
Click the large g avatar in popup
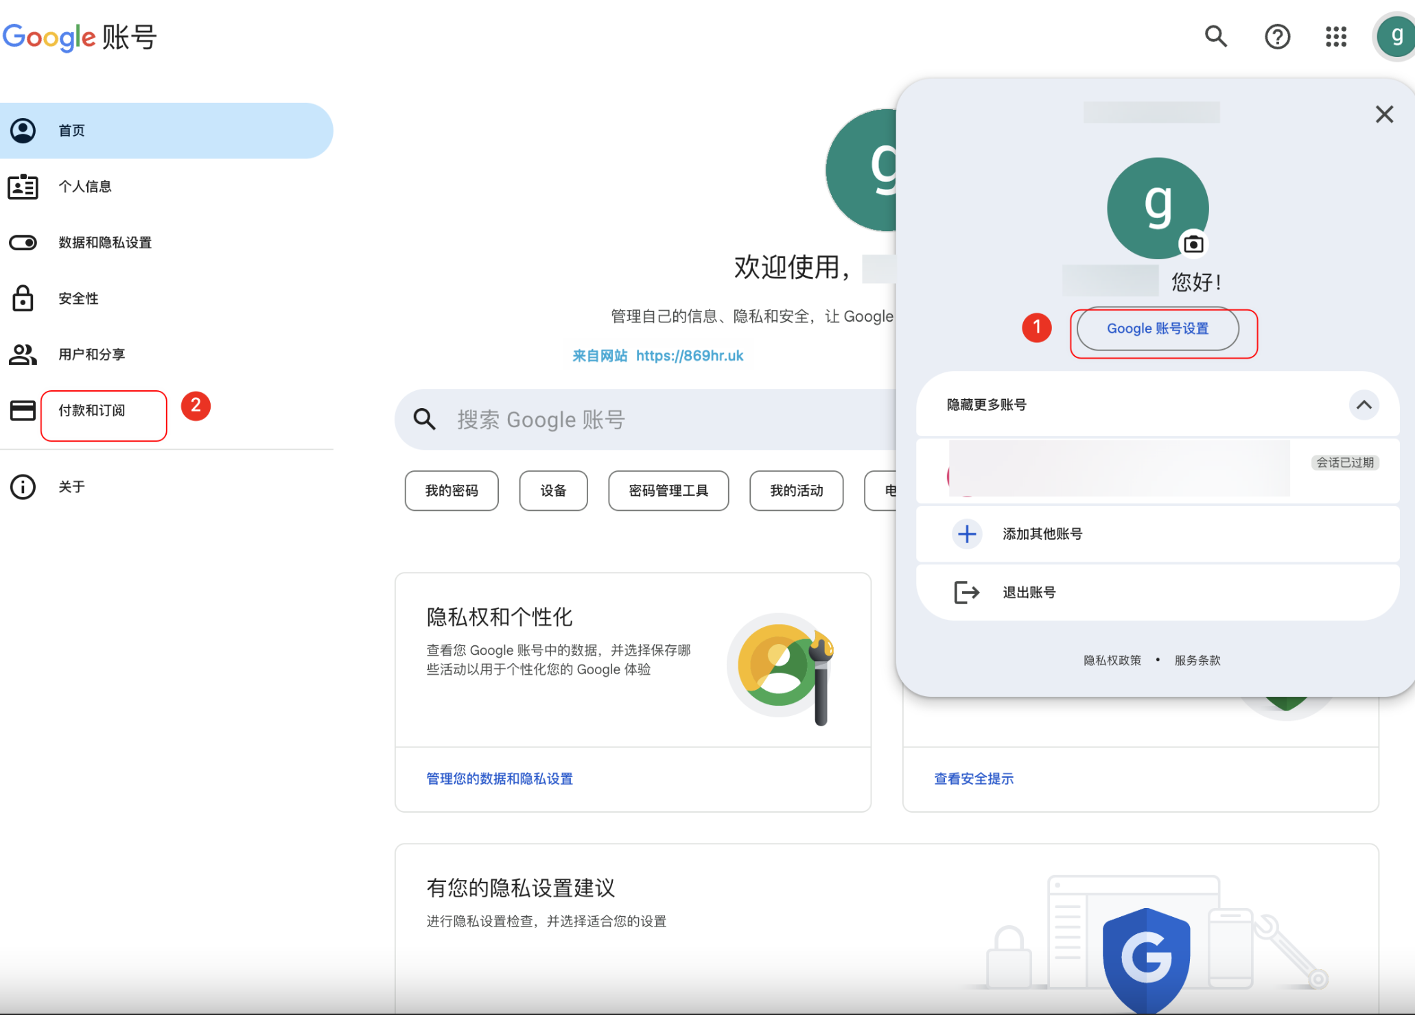pyautogui.click(x=1158, y=208)
